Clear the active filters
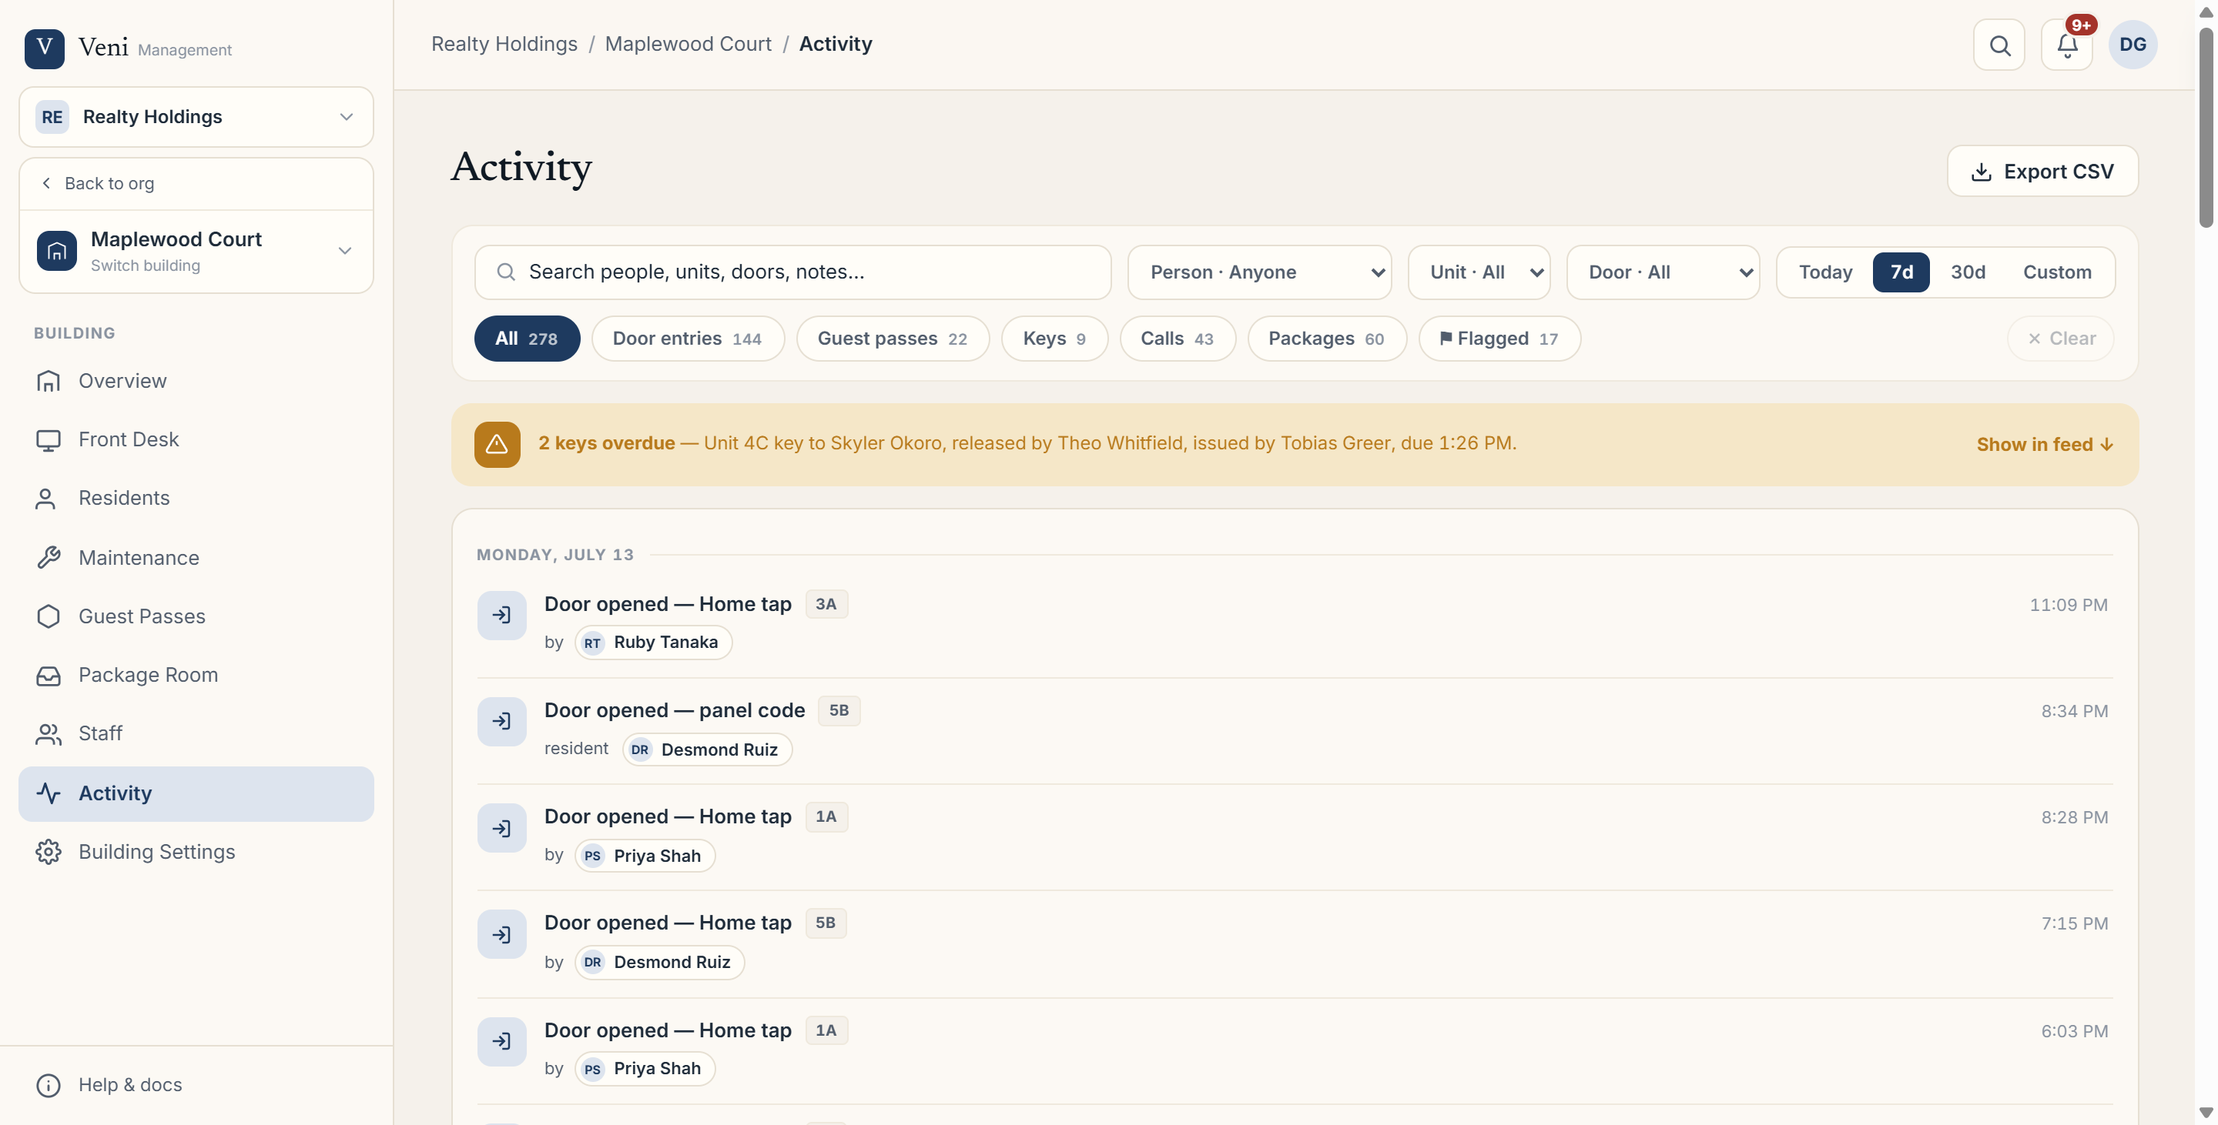Screen dimensions: 2218x1125 [x=2060, y=338]
